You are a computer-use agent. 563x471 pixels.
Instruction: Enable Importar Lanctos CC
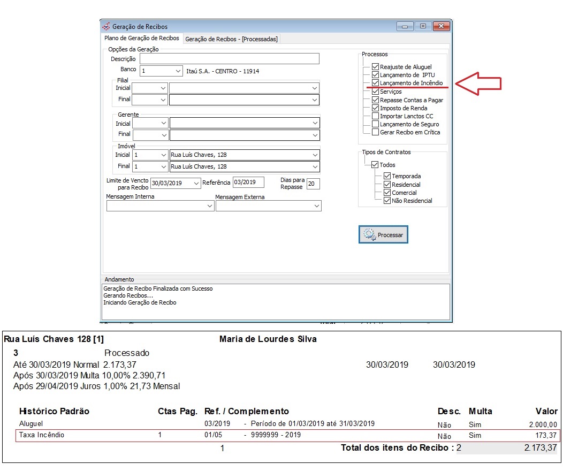click(x=376, y=116)
